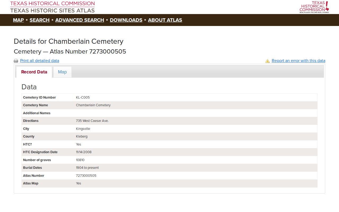Click the Additional Names label
The image size is (339, 212).
[37, 113]
